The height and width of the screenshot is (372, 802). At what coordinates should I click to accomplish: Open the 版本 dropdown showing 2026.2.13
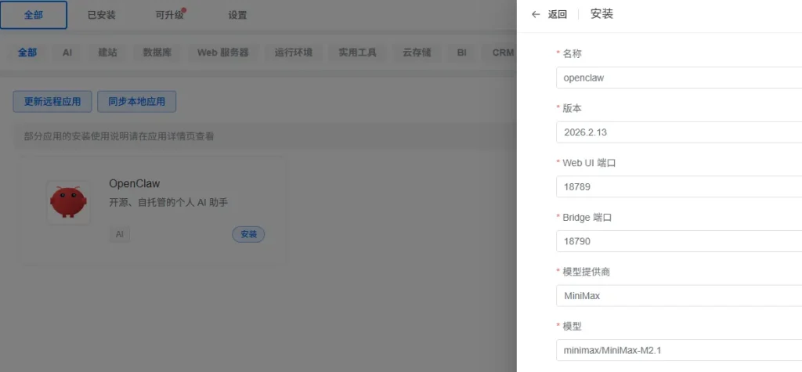[679, 132]
